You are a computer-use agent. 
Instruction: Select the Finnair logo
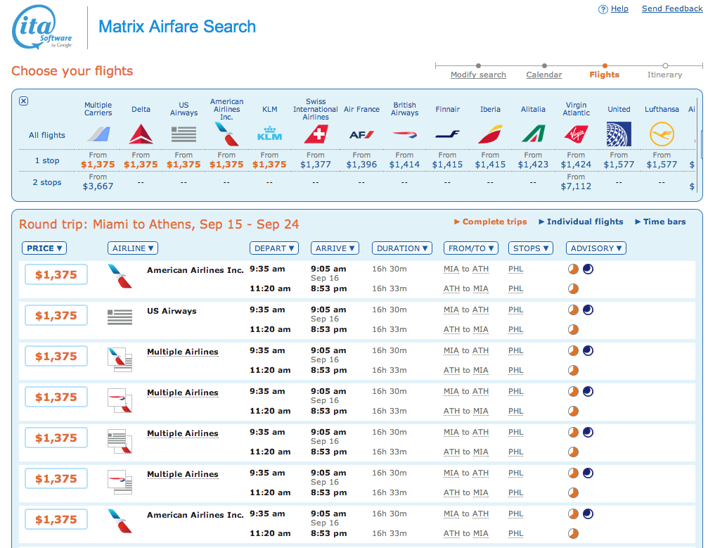(447, 134)
